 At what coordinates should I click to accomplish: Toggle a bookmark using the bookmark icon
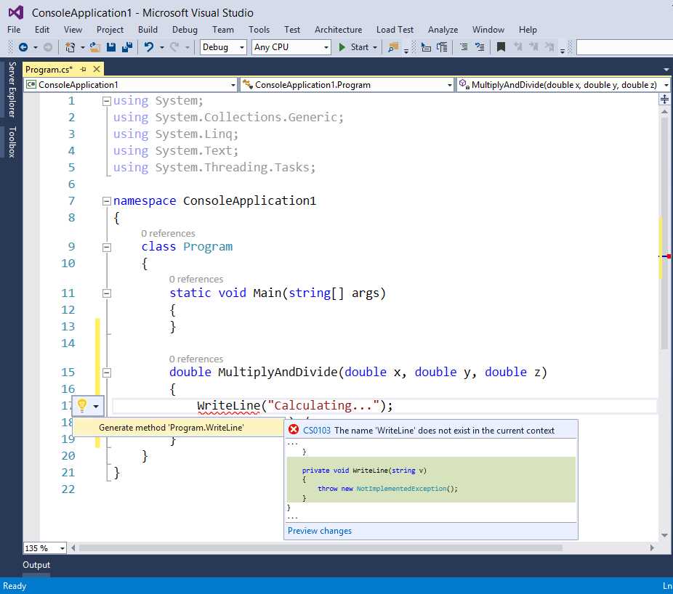501,47
